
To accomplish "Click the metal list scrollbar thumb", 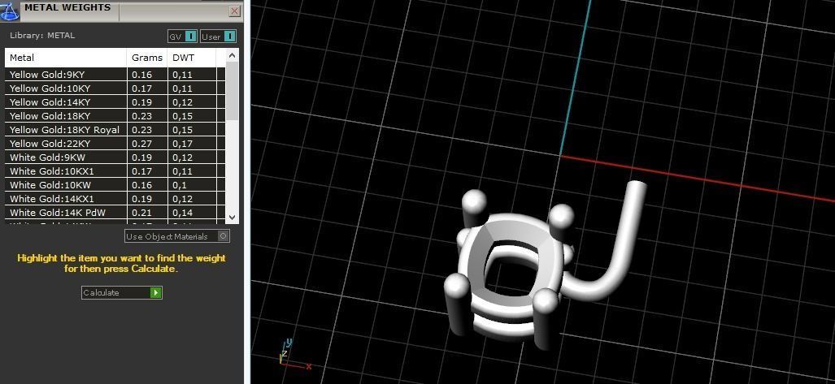I will coord(232,91).
